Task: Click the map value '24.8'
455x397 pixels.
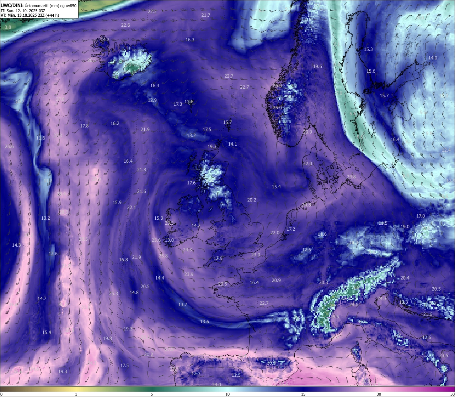Action: [x=351, y=177]
